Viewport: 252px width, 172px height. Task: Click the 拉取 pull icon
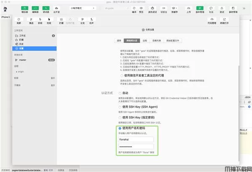(49, 19)
